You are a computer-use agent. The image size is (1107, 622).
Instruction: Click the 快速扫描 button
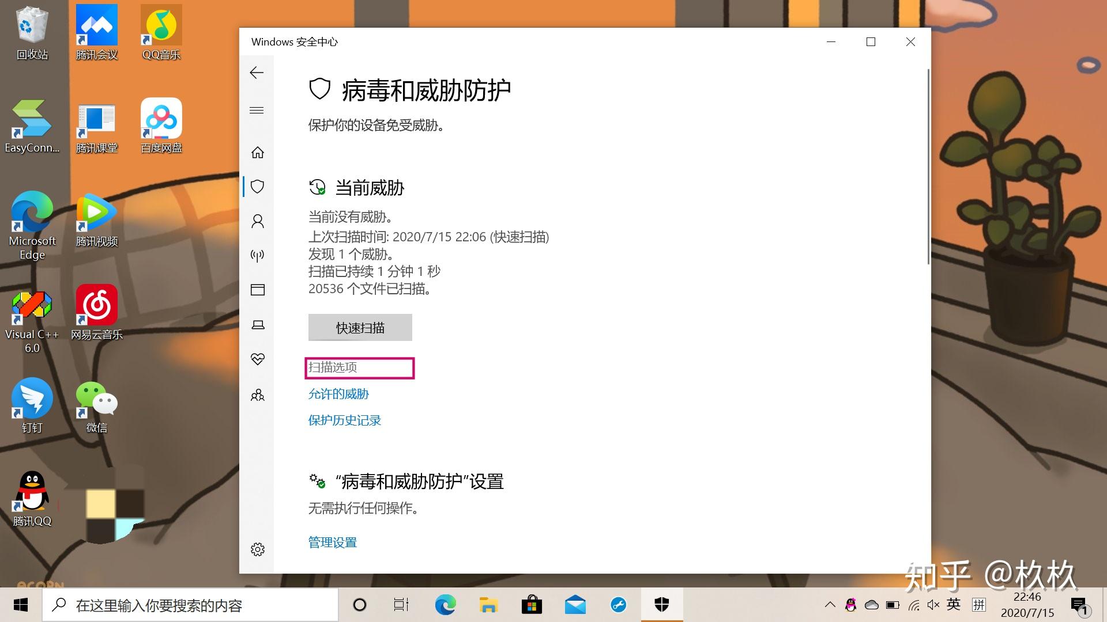[360, 327]
